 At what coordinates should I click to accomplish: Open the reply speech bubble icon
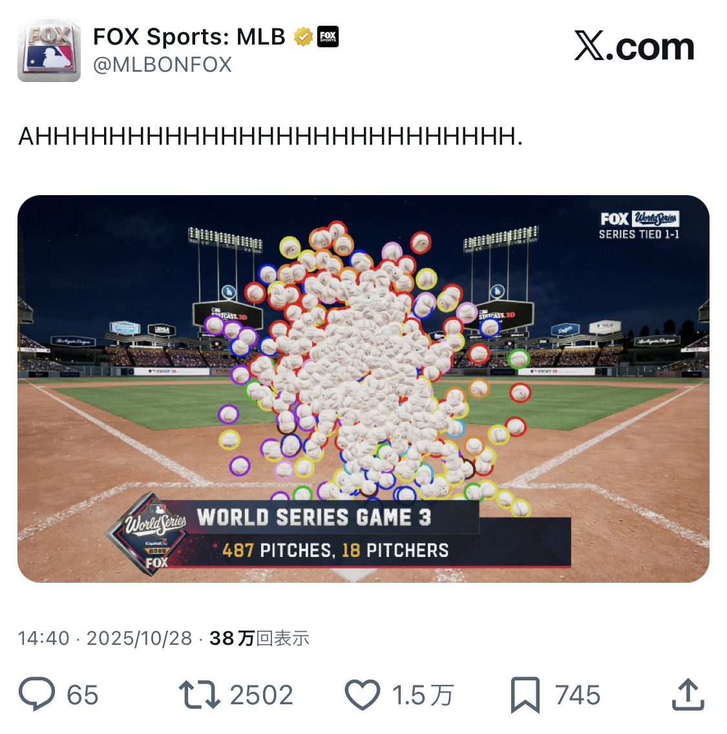click(x=37, y=695)
